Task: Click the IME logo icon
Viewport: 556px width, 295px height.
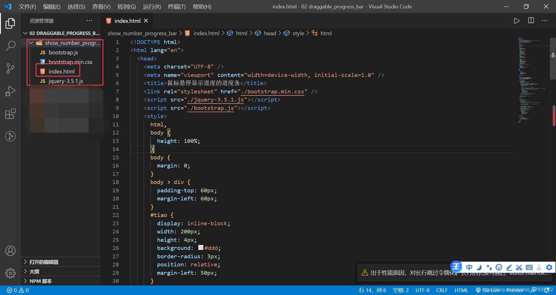Action: pos(456,266)
